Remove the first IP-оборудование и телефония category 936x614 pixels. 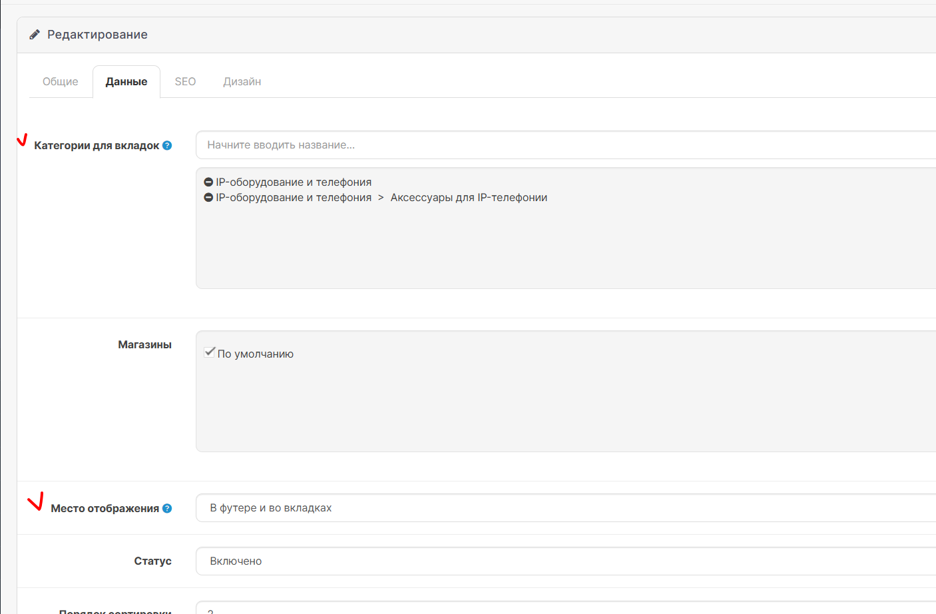point(208,182)
